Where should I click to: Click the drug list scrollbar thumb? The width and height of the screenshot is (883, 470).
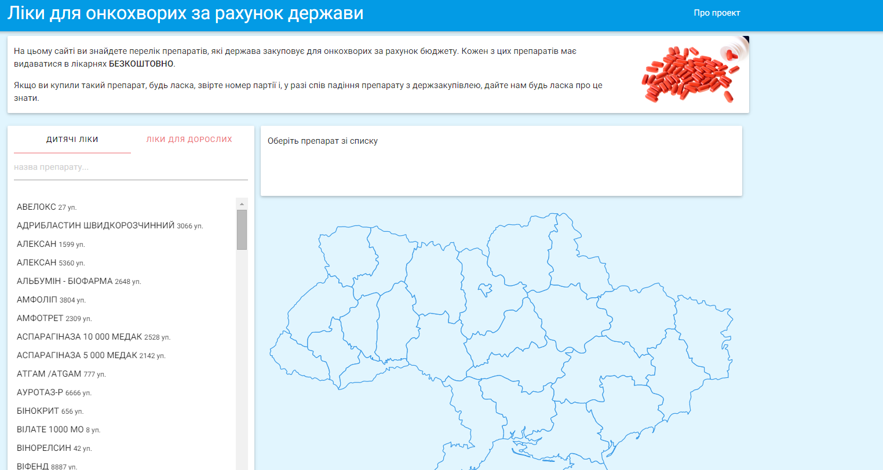click(242, 229)
